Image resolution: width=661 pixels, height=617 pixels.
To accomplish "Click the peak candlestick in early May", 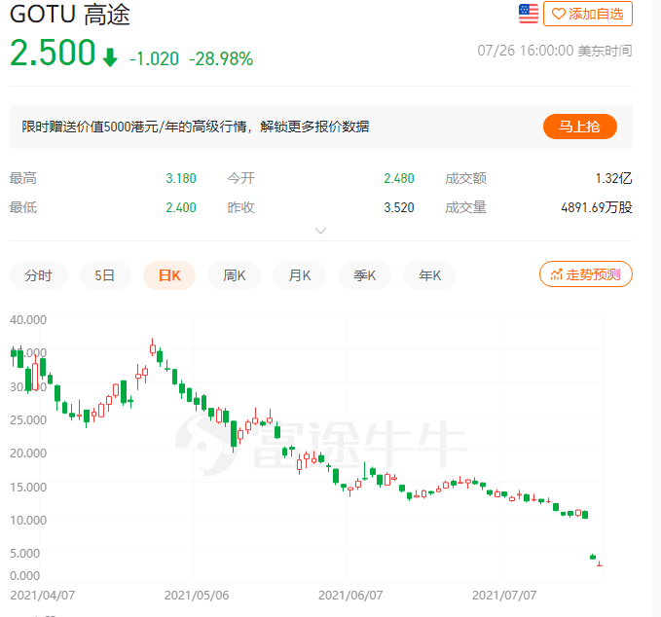I will pos(153,347).
